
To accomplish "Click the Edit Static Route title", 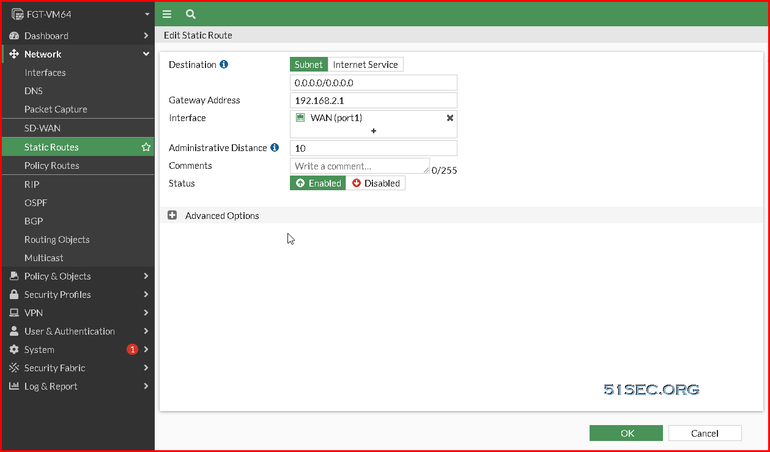I will coord(198,35).
